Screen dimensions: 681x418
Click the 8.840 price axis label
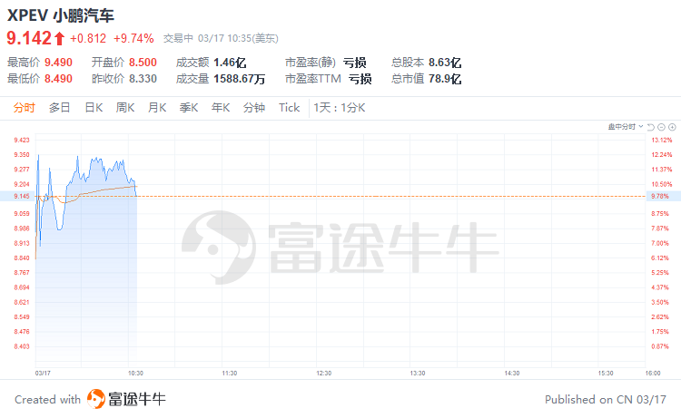22,258
